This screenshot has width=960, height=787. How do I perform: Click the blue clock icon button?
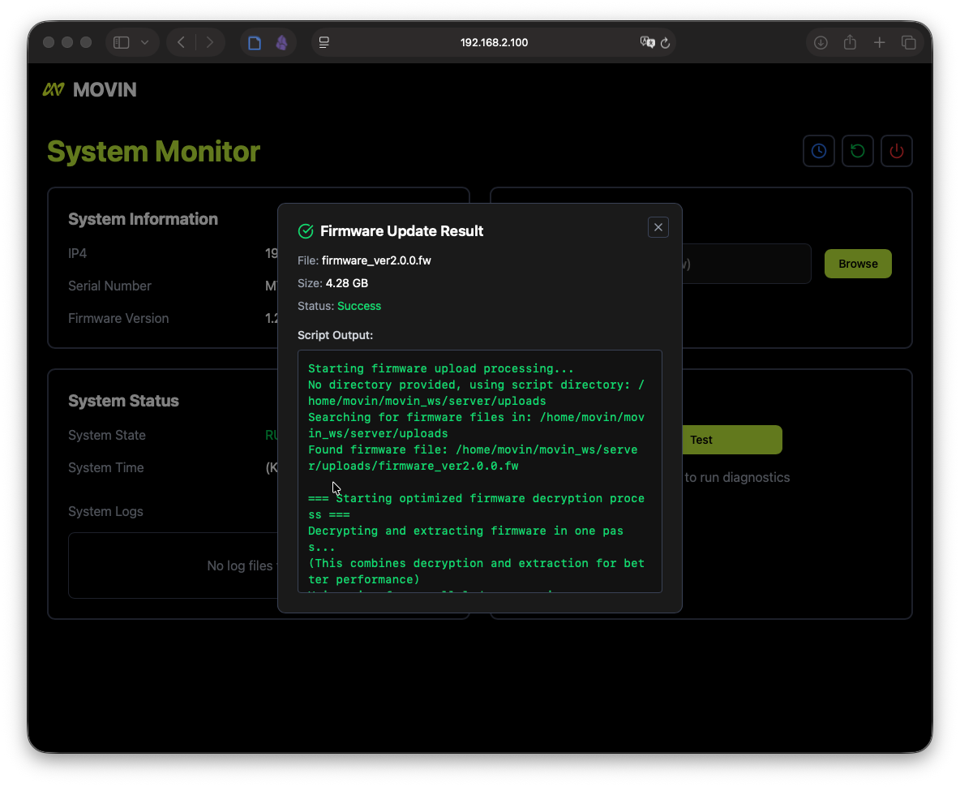point(819,151)
